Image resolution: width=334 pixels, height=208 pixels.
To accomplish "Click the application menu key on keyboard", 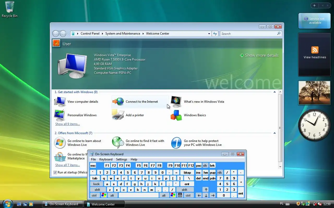I will (x=180, y=195).
